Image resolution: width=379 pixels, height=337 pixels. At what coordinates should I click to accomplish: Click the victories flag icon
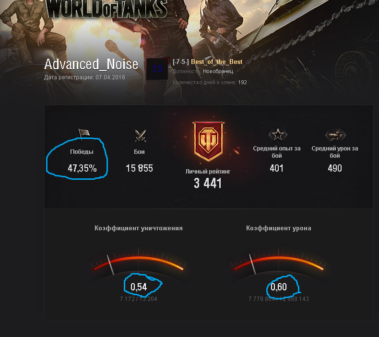(x=84, y=134)
